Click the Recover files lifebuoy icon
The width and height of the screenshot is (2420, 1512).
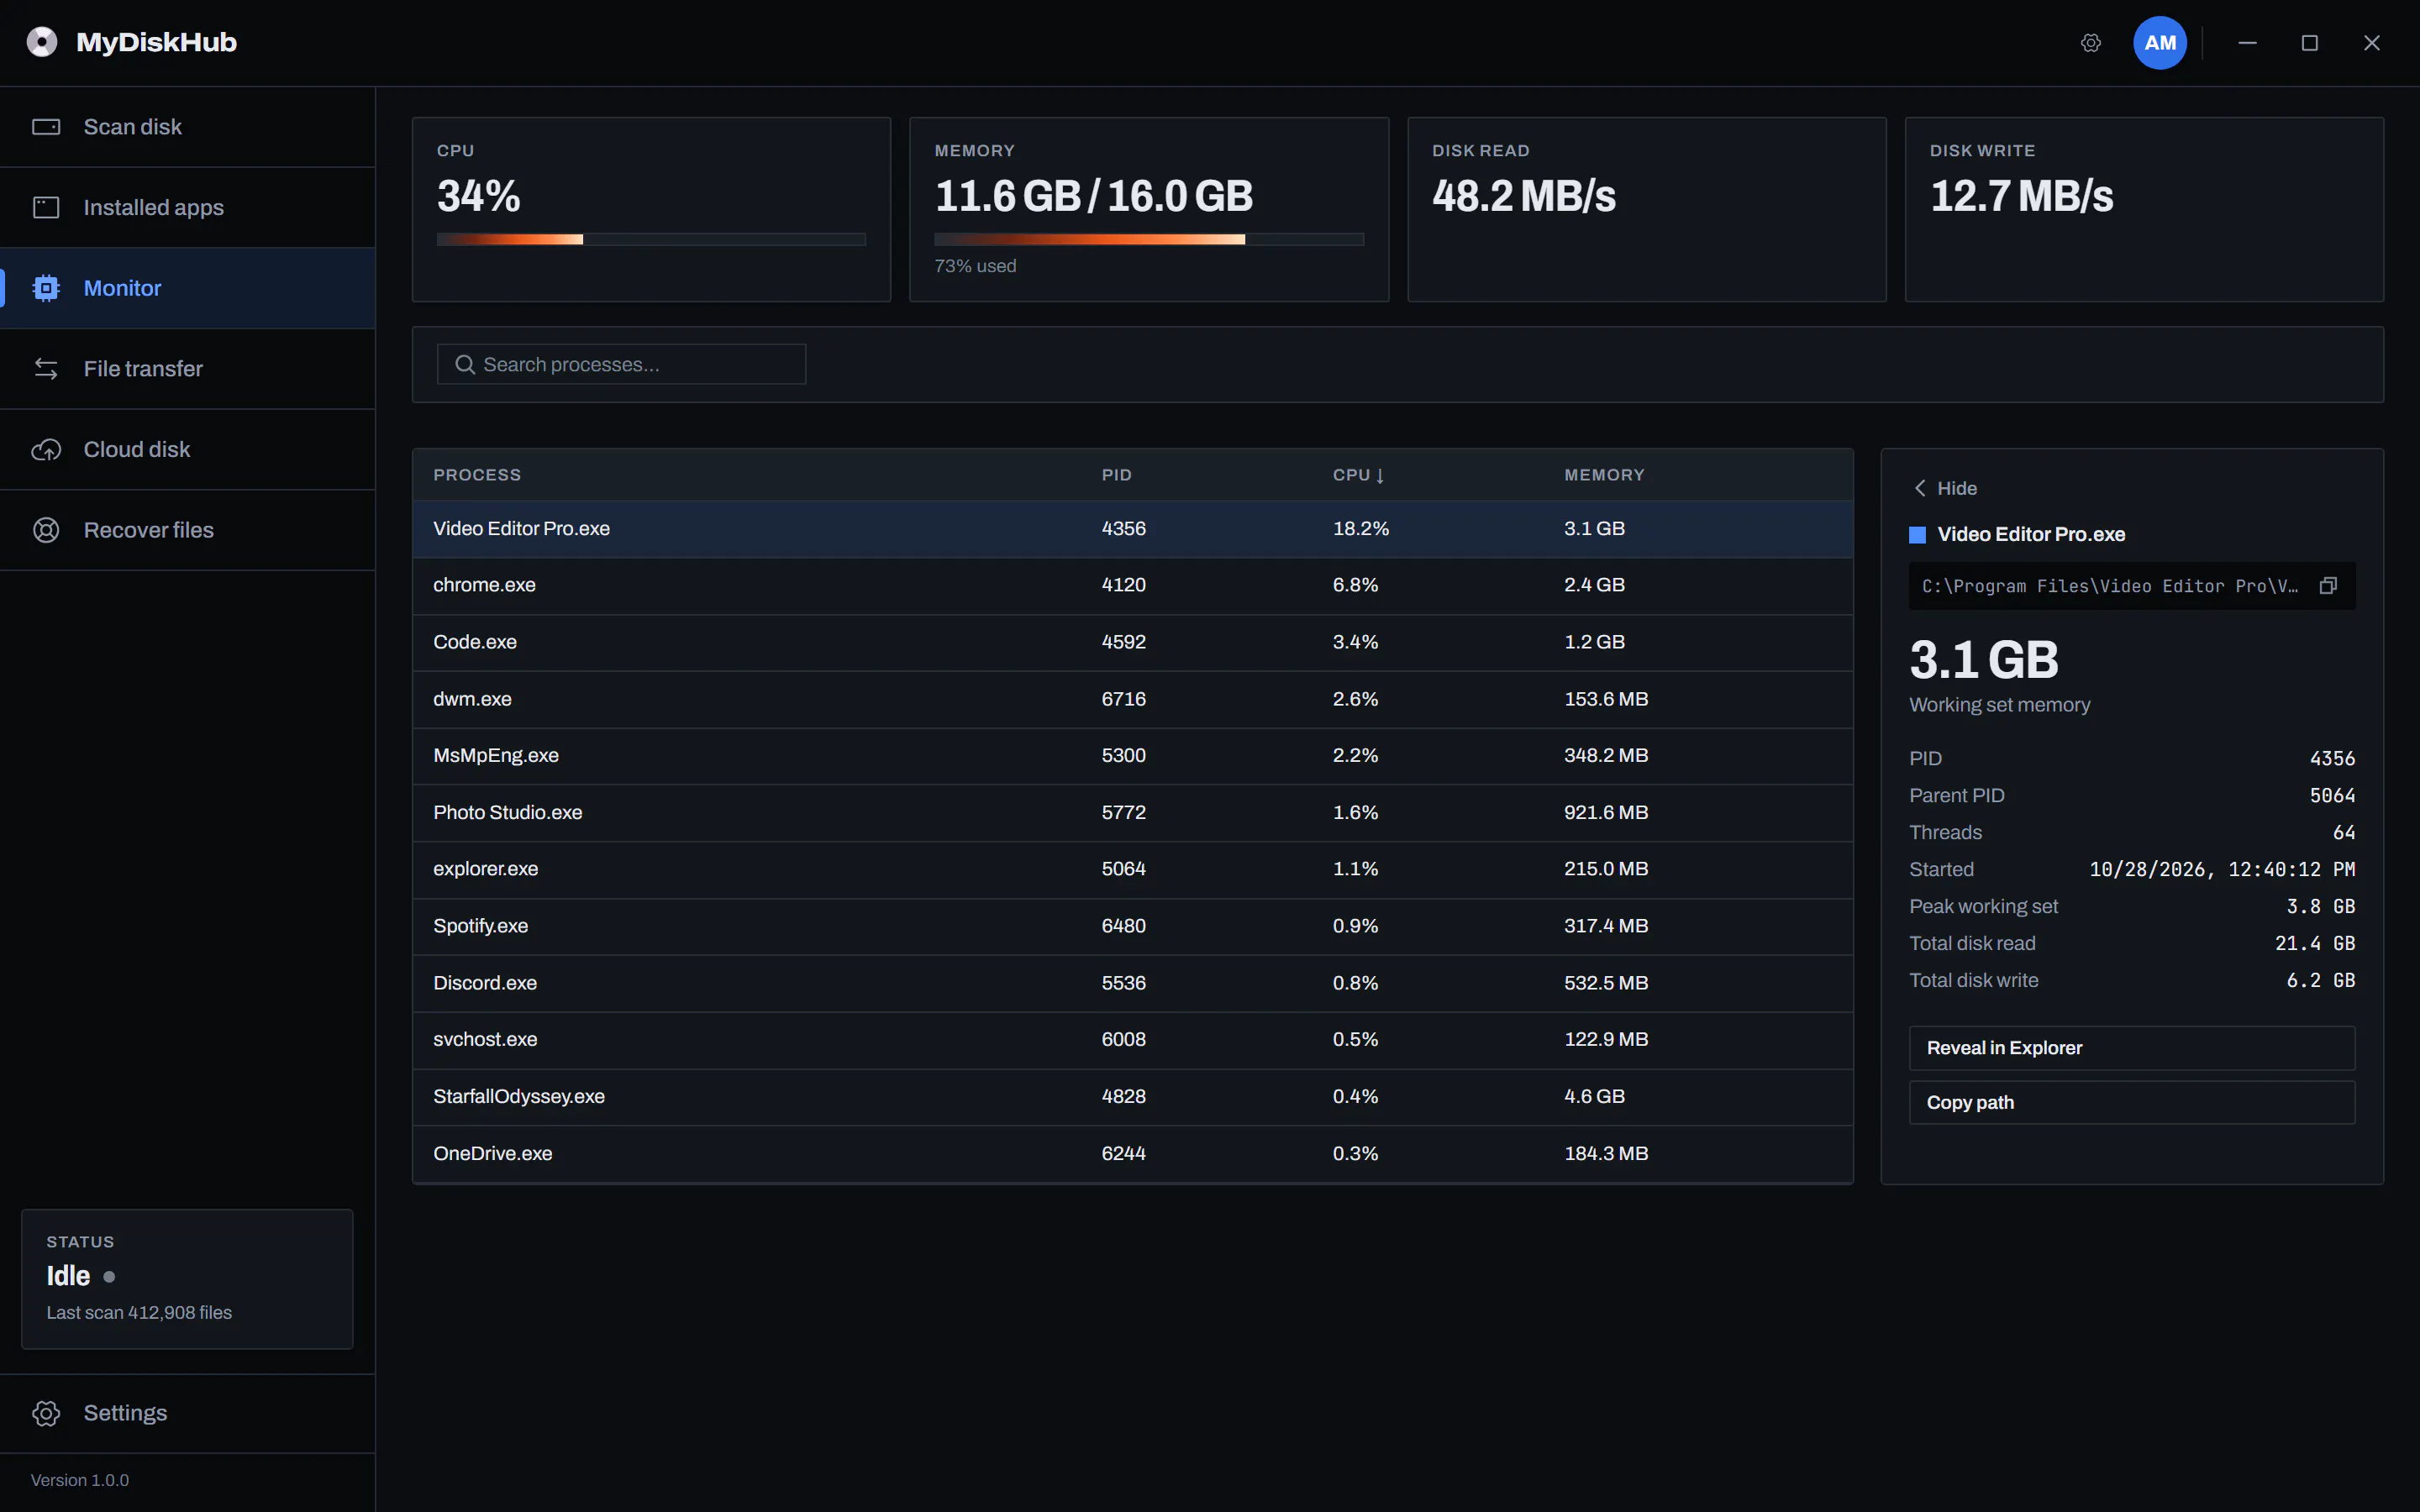tap(46, 530)
